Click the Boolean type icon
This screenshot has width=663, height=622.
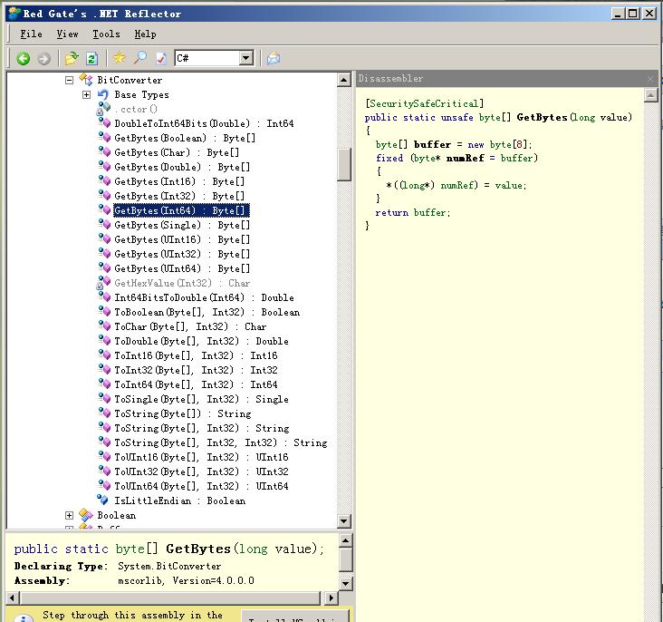click(86, 515)
